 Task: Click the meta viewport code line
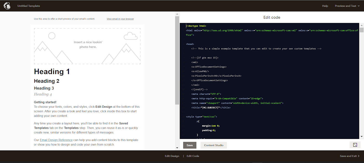pyautogui.click(x=237, y=103)
